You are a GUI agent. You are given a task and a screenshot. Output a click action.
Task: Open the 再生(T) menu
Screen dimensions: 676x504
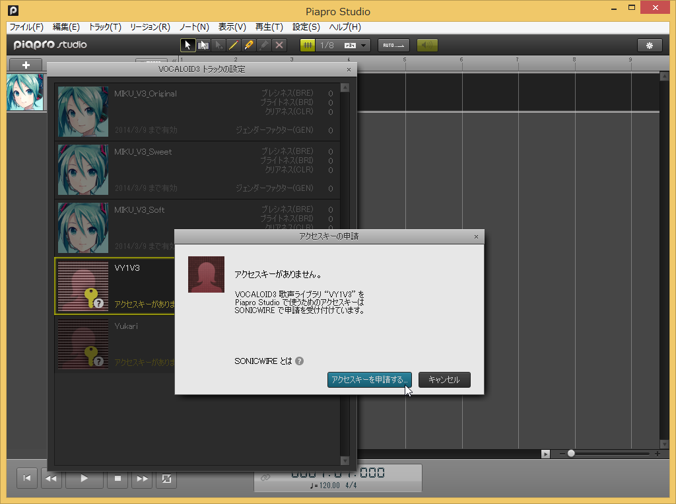click(x=269, y=27)
